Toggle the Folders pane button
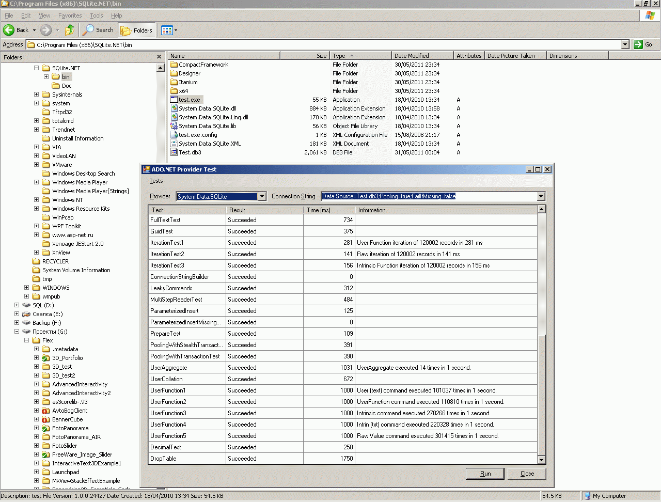This screenshot has height=502, width=661. [x=137, y=30]
